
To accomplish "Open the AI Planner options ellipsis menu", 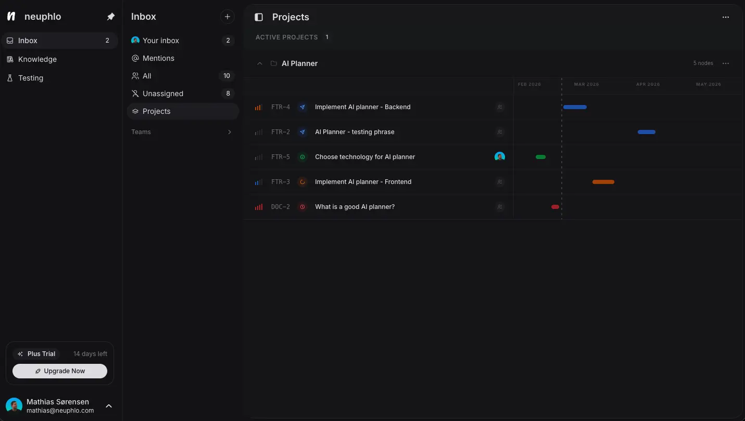I will (726, 63).
